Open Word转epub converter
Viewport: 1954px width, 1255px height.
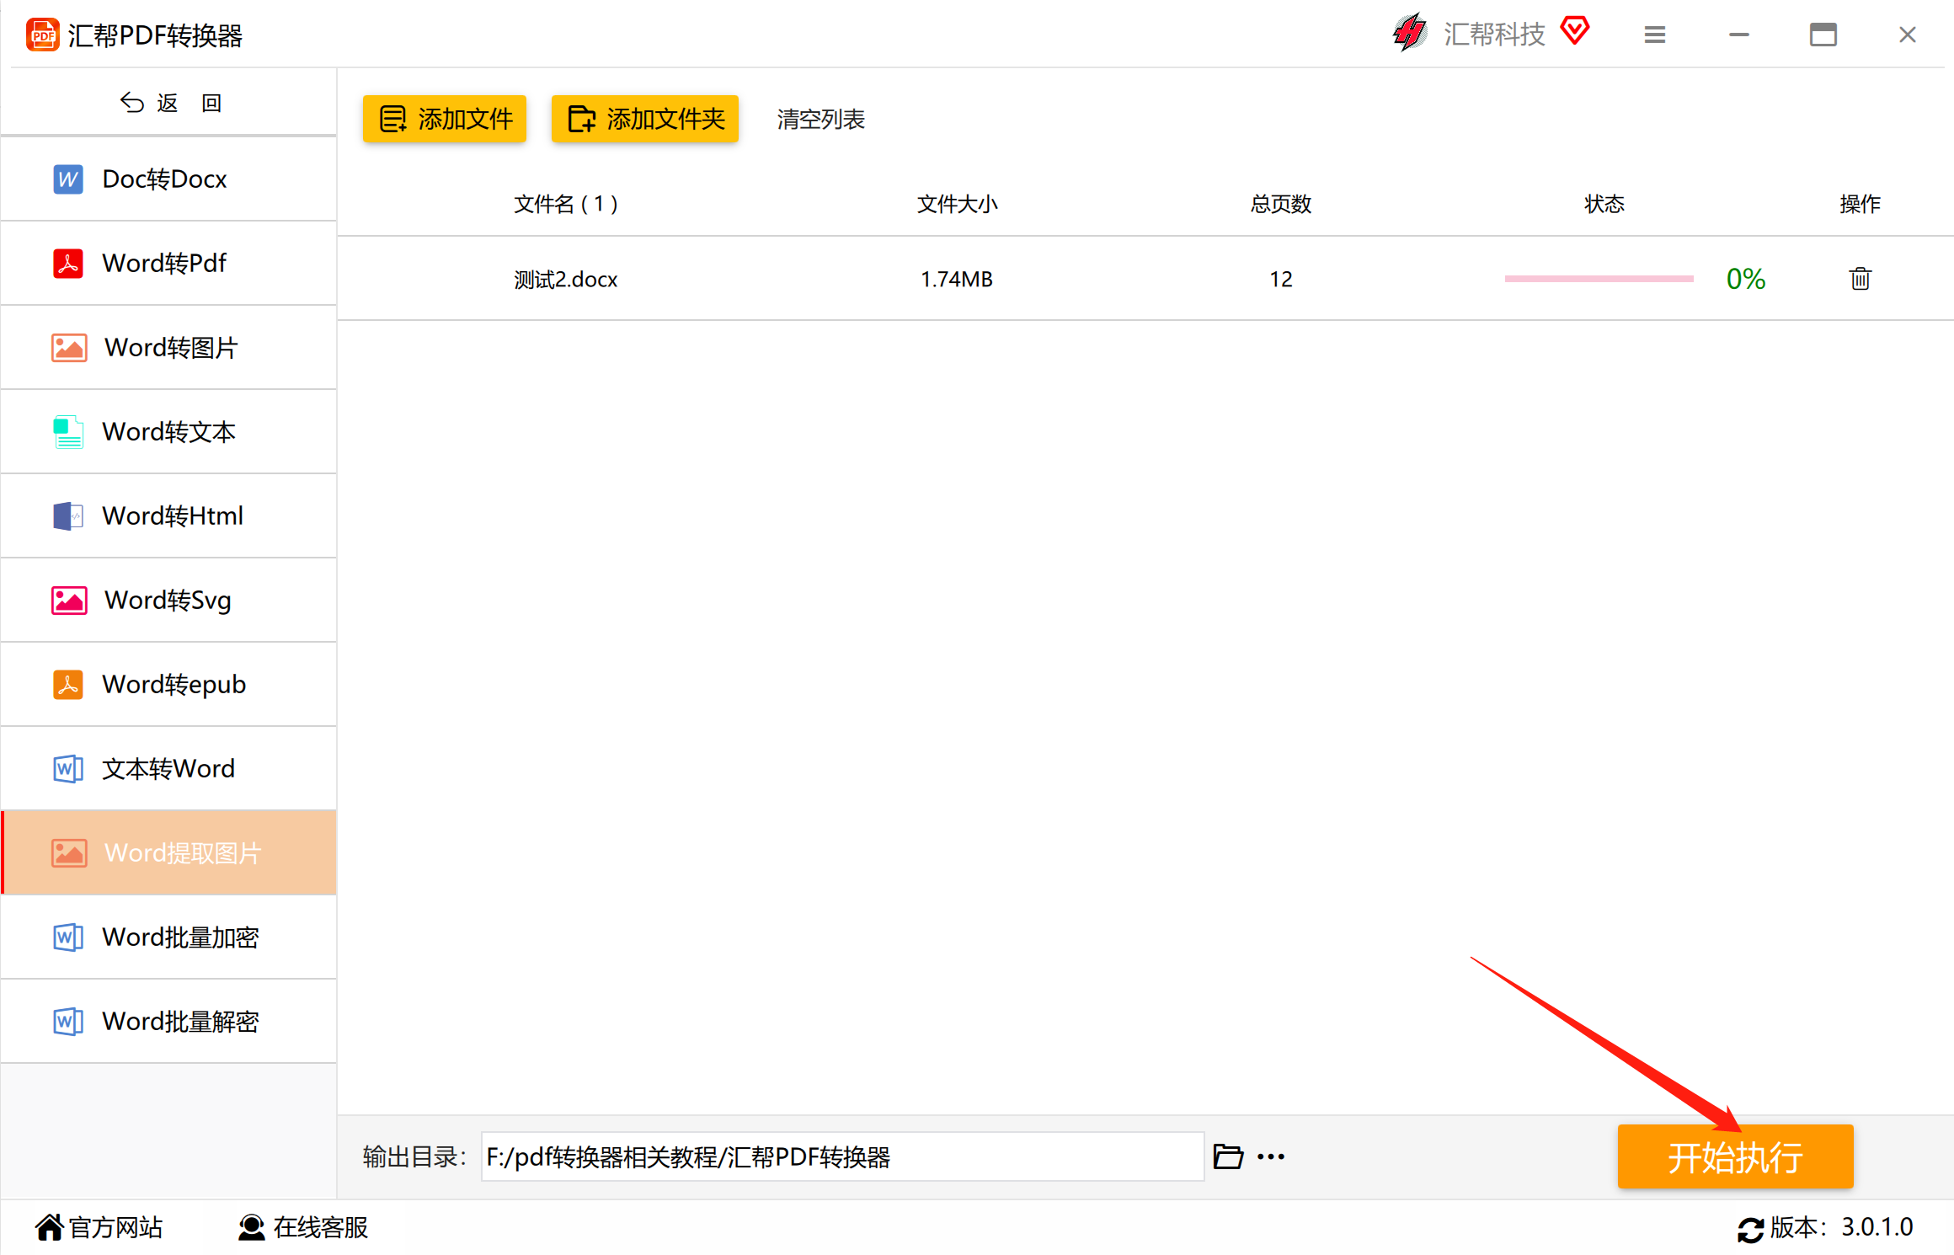(169, 685)
